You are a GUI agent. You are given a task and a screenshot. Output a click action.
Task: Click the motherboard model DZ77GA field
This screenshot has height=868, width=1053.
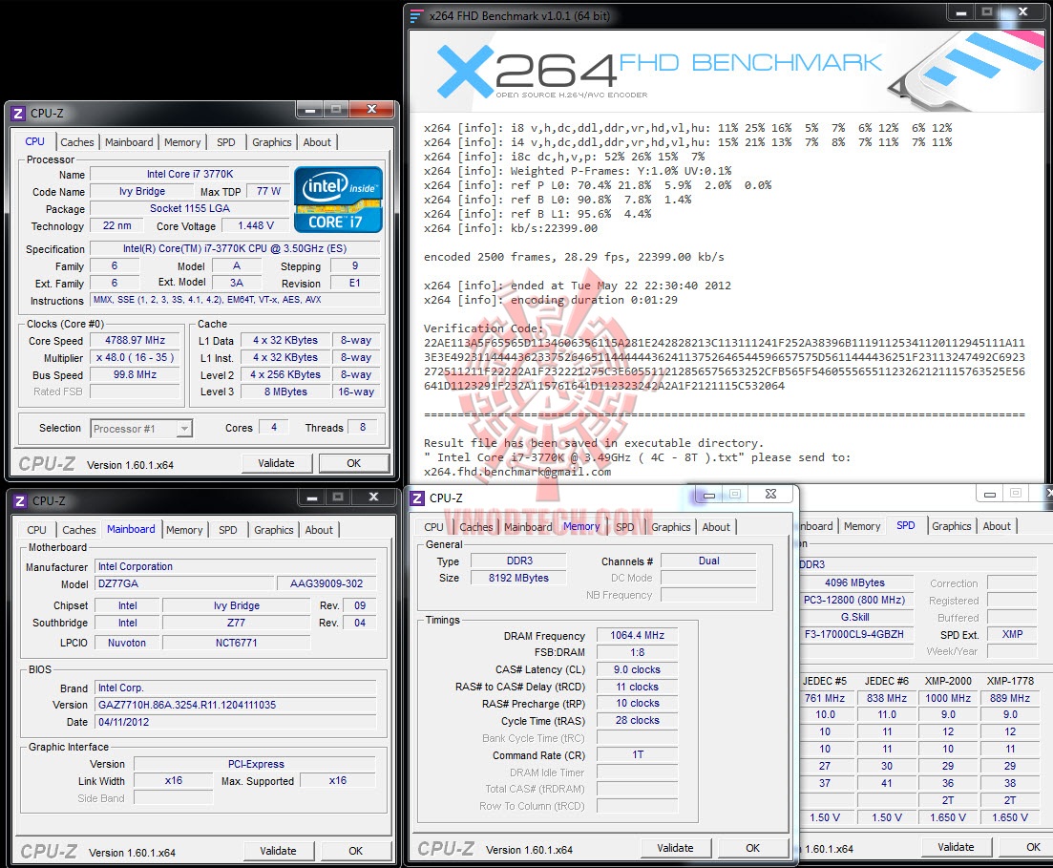click(x=184, y=583)
